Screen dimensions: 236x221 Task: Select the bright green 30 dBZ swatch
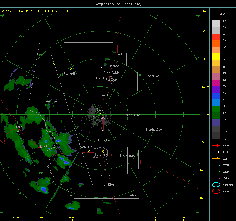click(x=216, y=109)
